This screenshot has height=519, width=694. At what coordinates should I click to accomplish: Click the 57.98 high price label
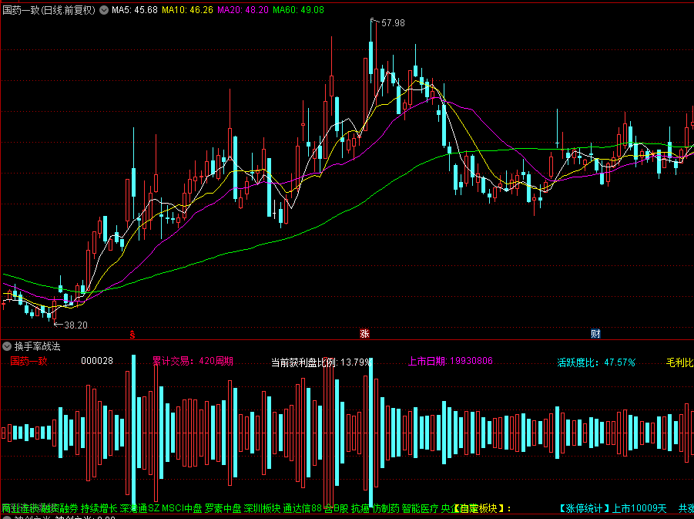coord(393,22)
